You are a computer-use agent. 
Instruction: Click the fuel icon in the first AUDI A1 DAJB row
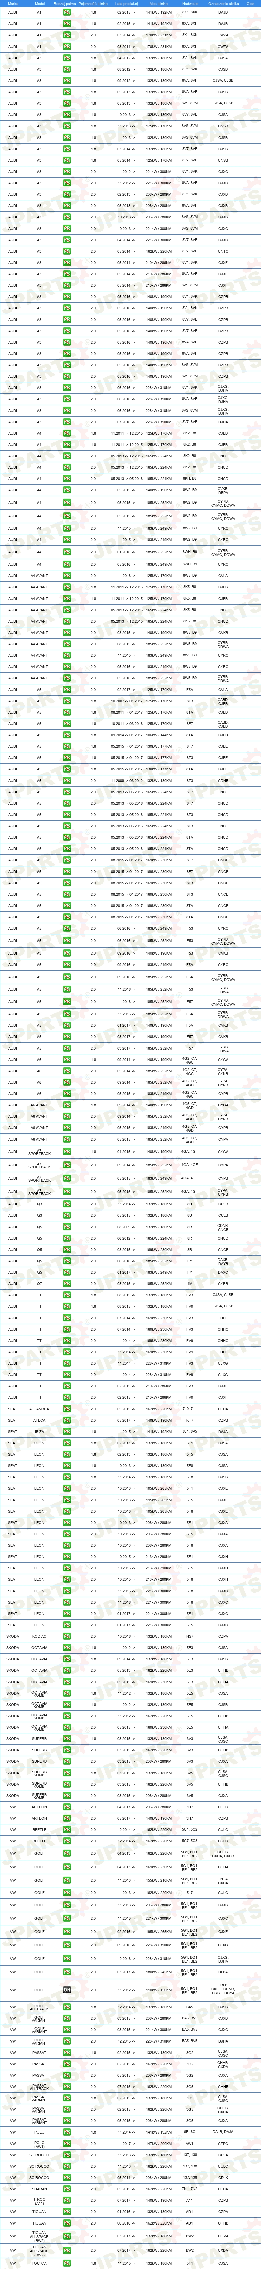click(67, 12)
